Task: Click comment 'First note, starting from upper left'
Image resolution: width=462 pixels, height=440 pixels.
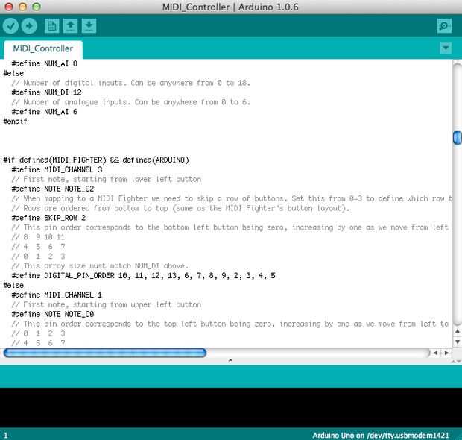Action: (x=107, y=304)
